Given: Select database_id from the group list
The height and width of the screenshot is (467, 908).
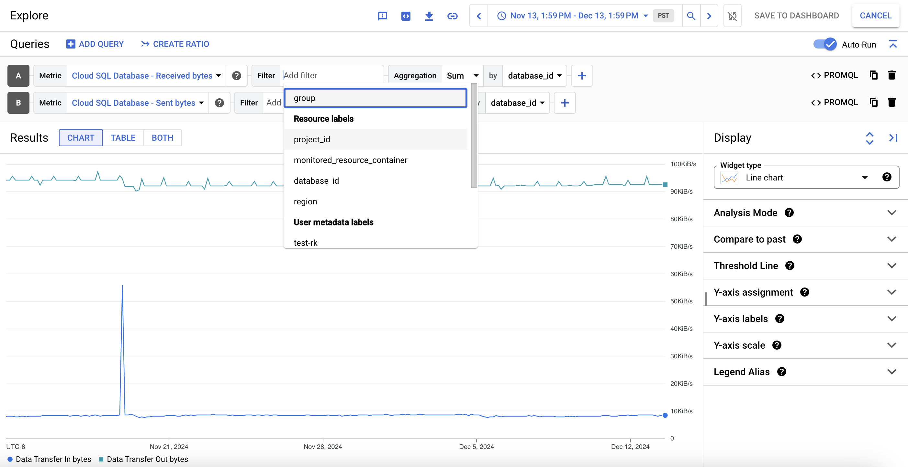Looking at the screenshot, I should point(317,180).
